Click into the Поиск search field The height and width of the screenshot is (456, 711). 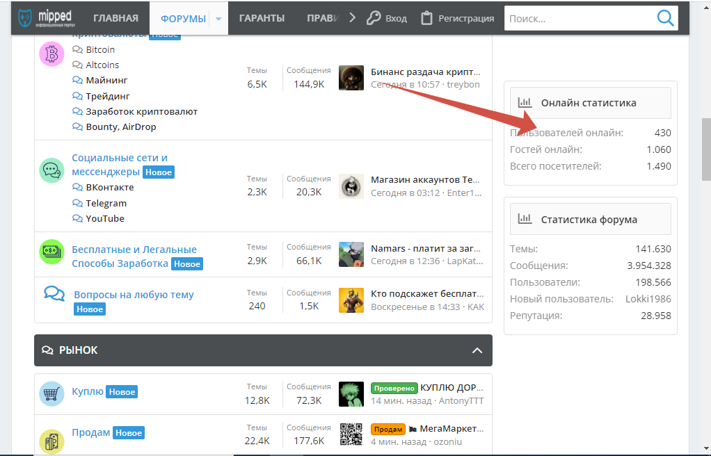pyautogui.click(x=577, y=19)
